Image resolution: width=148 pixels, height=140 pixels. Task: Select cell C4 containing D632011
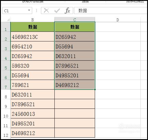[x=75, y=56]
